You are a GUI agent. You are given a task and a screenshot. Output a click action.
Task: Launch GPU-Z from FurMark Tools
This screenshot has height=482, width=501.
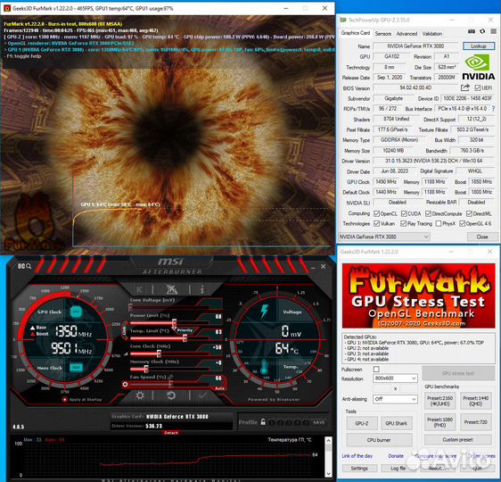(362, 423)
